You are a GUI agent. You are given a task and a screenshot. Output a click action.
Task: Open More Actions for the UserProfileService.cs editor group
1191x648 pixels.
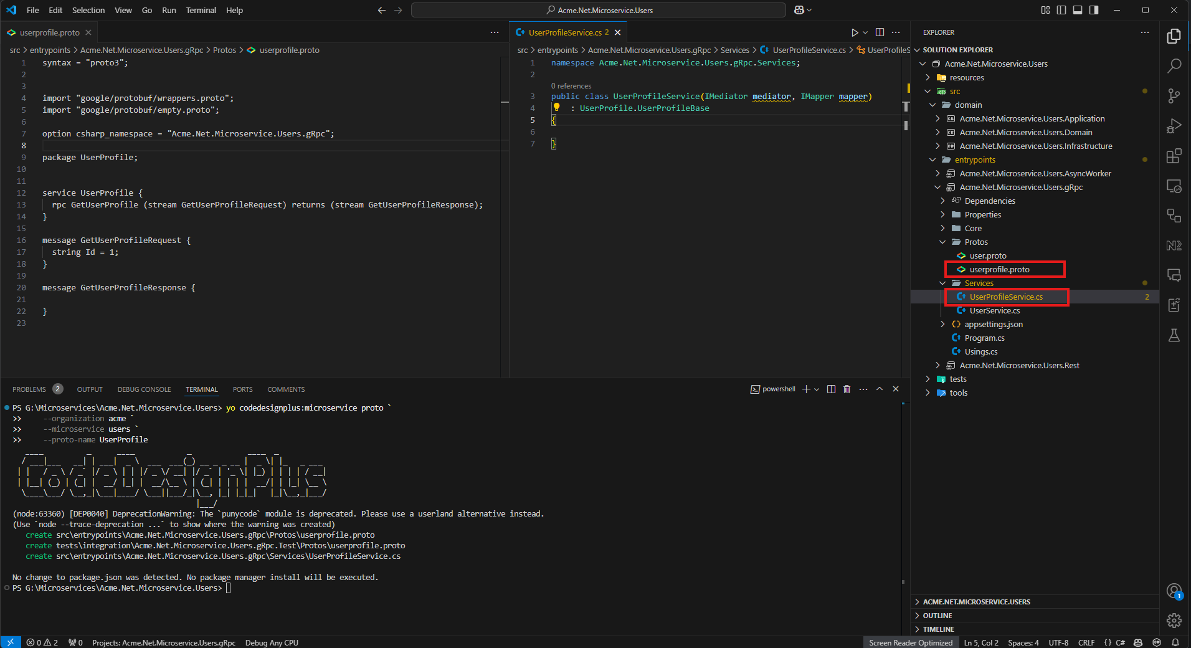(896, 32)
